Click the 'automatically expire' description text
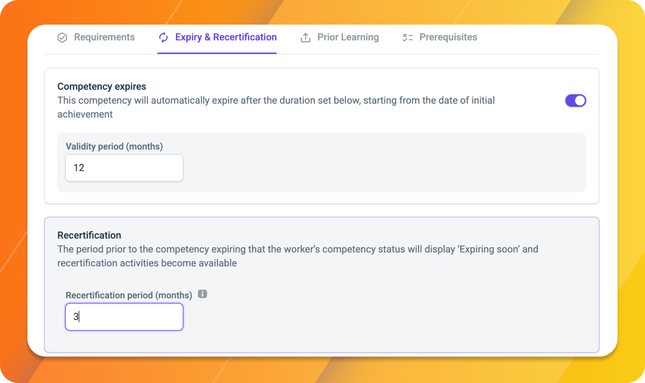The height and width of the screenshot is (383, 645). tap(276, 107)
